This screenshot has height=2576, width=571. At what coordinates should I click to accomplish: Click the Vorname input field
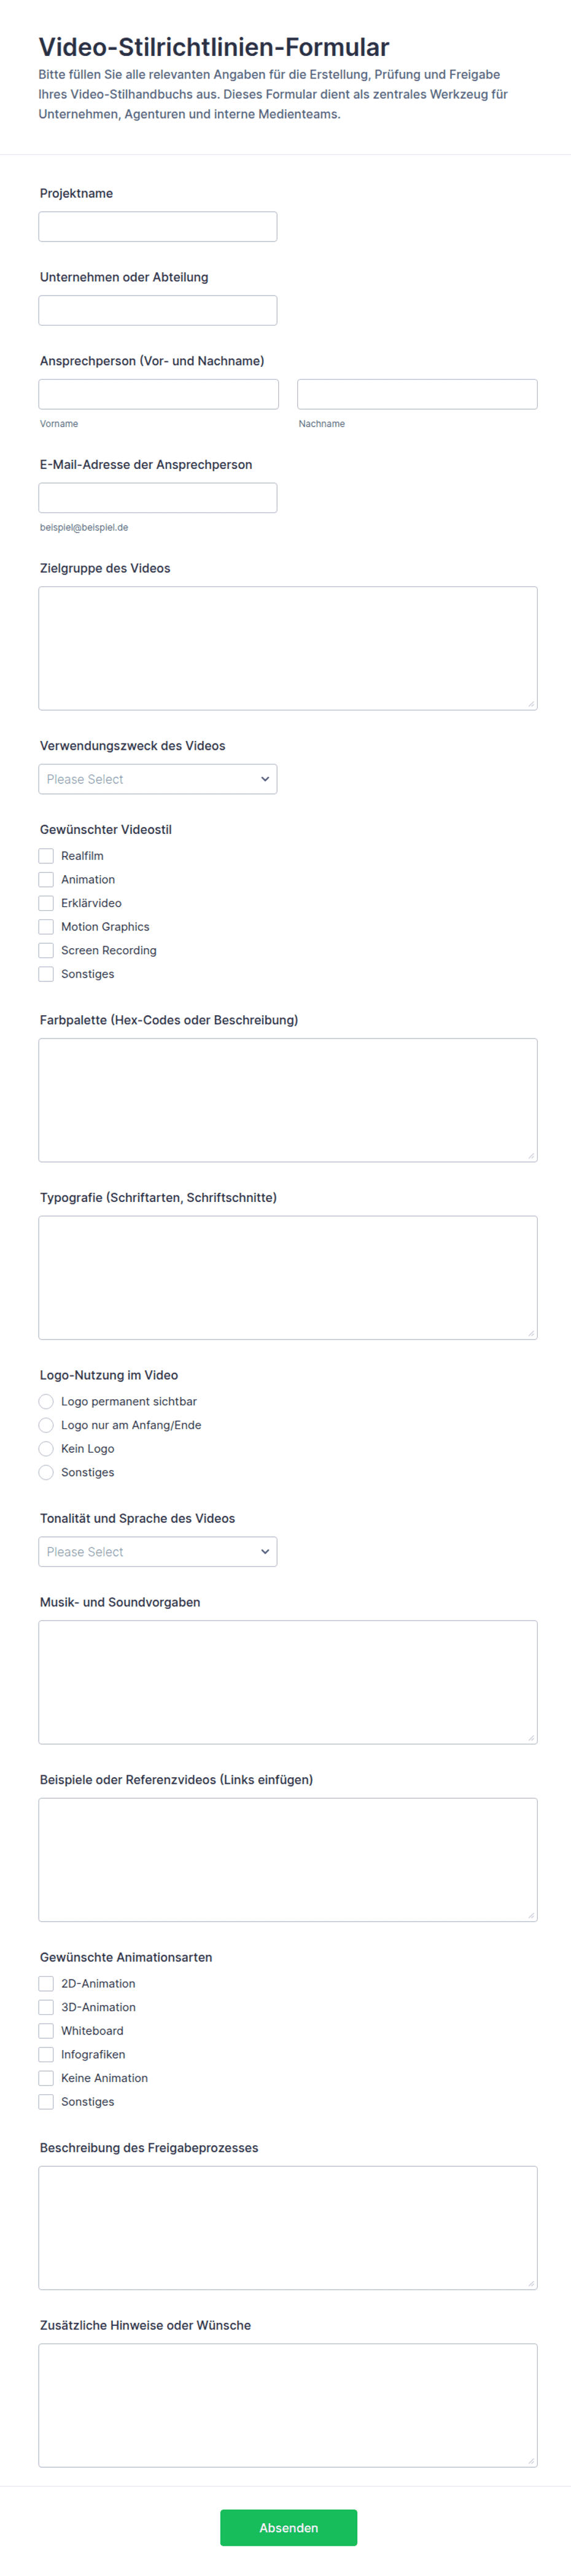tap(159, 394)
